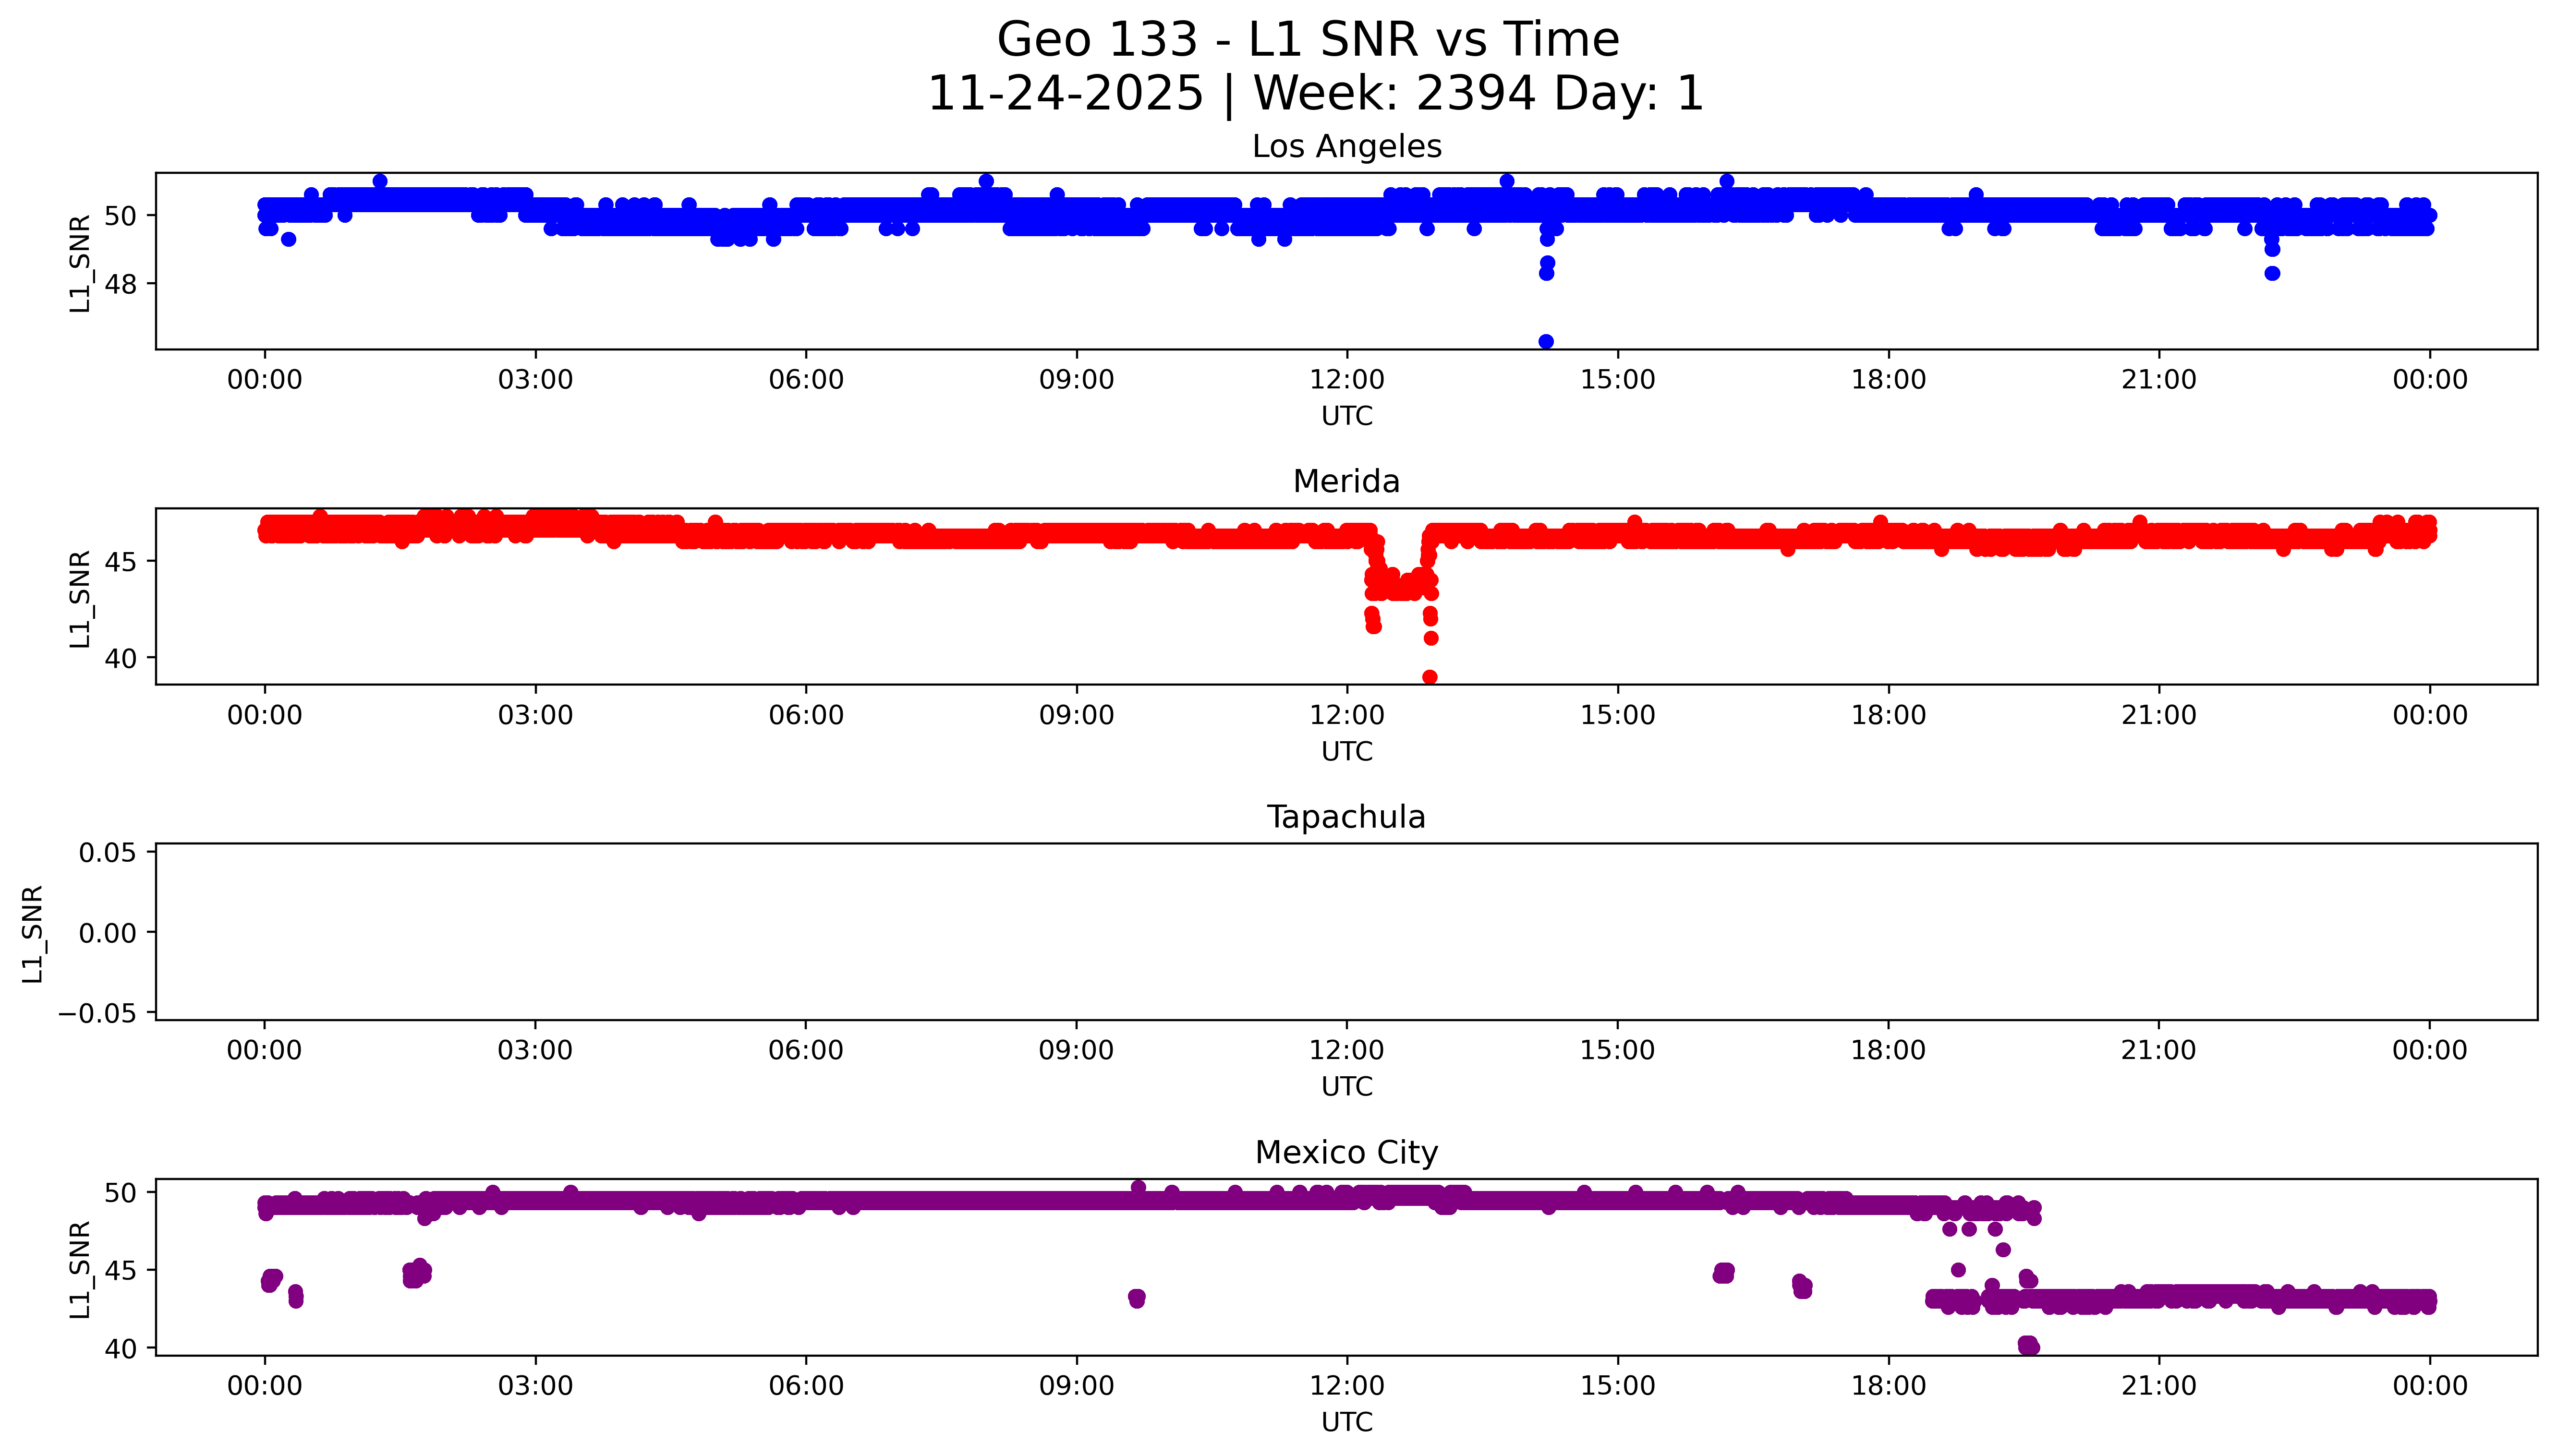
Task: Click the purple cluster near 45 at 01:40 in Mexico City
Action: coord(416,1273)
